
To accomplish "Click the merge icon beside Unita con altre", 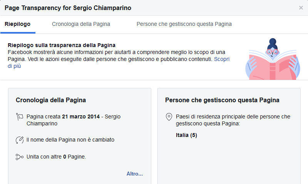I will point(20,157).
